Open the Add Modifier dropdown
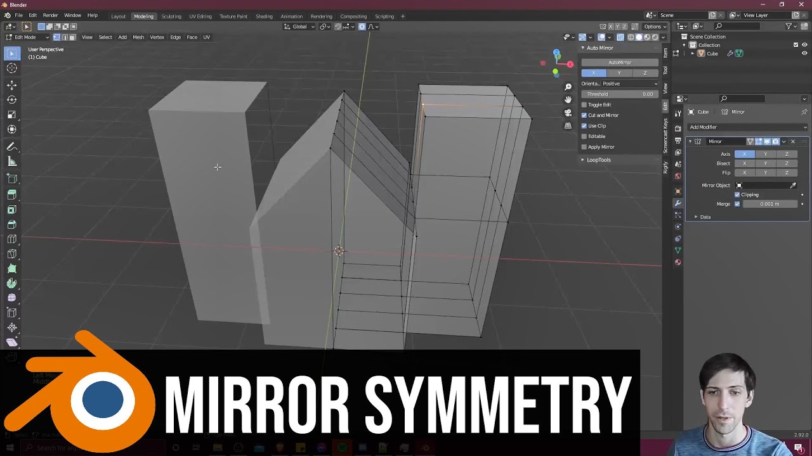Viewport: 812px width, 456px height. coord(747,127)
